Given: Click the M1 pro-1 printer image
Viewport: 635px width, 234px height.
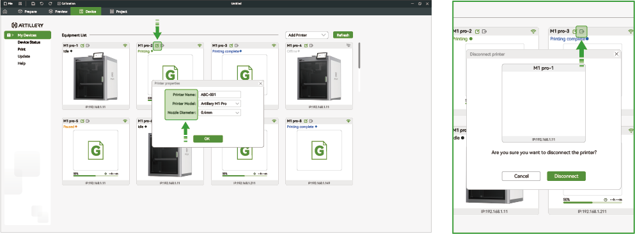Looking at the screenshot, I should coord(95,77).
